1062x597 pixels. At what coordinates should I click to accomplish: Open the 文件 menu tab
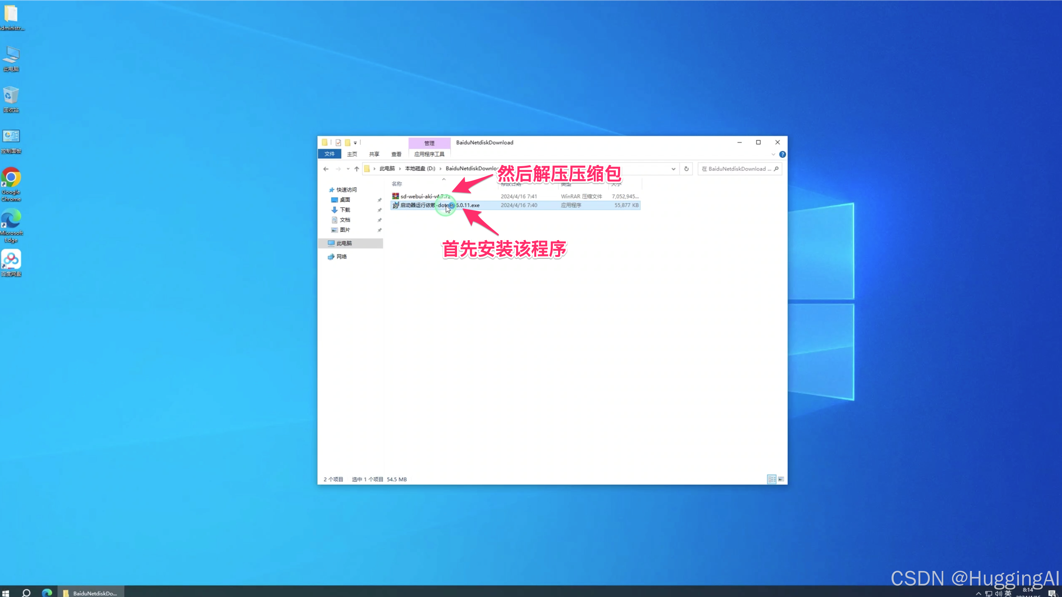point(329,154)
